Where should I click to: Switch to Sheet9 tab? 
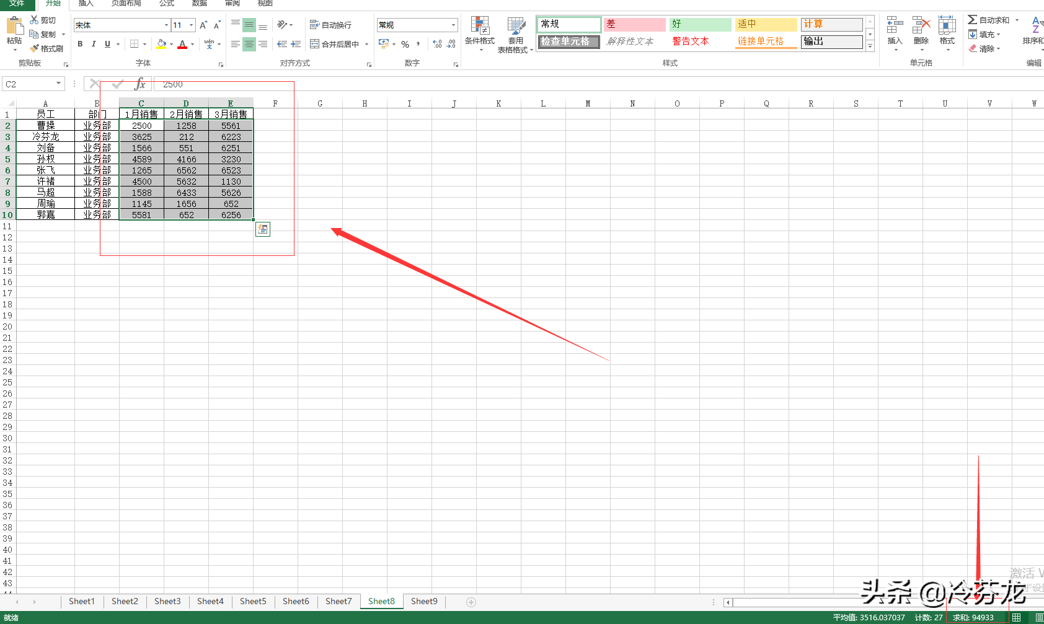tap(424, 601)
